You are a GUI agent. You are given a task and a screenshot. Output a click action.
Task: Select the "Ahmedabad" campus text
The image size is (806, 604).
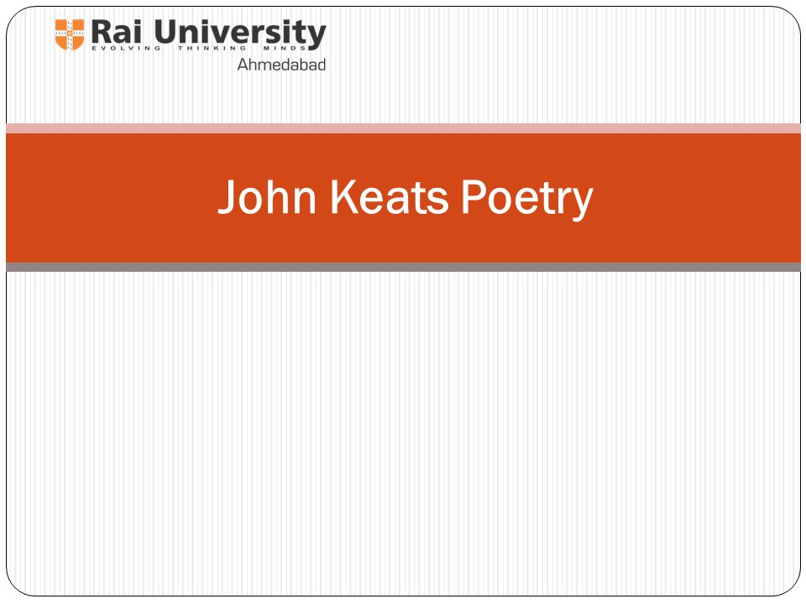point(281,65)
